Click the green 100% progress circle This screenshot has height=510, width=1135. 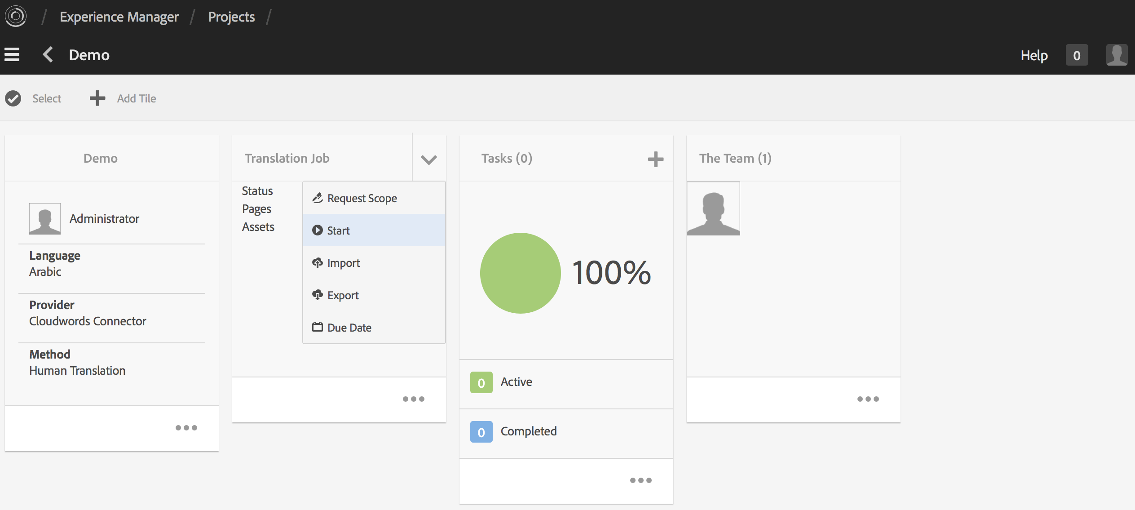pyautogui.click(x=520, y=273)
